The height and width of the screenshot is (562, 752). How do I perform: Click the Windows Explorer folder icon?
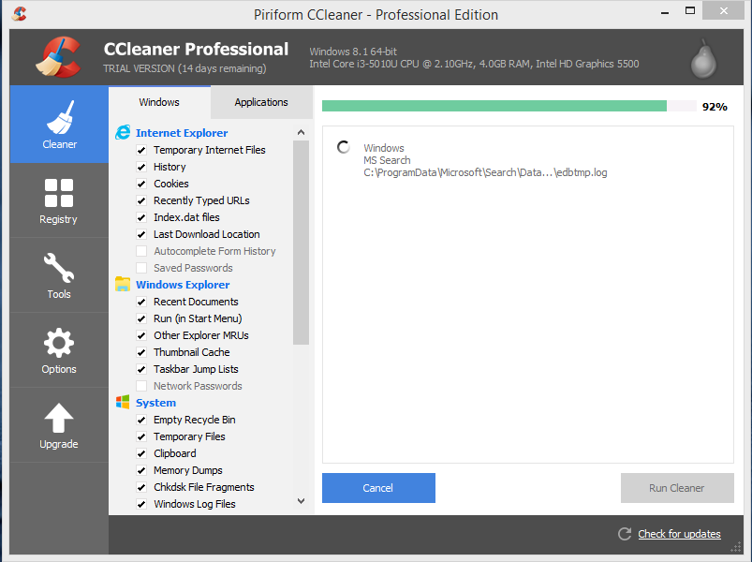(x=123, y=285)
